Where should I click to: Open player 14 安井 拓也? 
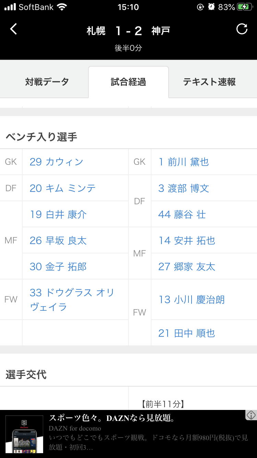pyautogui.click(x=187, y=240)
